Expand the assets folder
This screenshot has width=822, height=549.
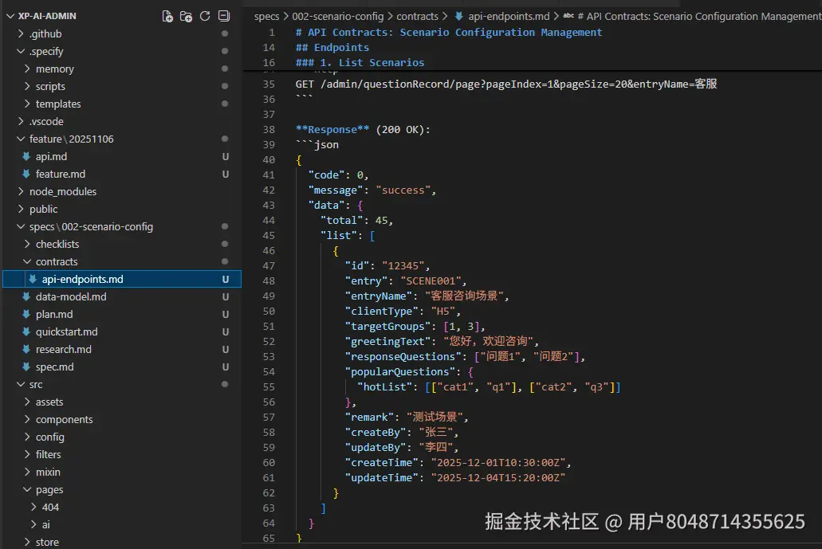tap(27, 402)
